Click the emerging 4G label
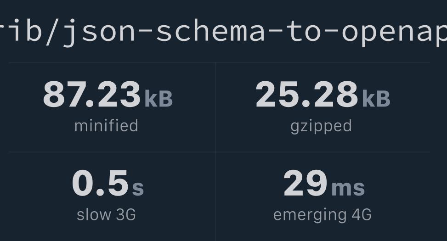This screenshot has height=241, width=447. tap(323, 215)
